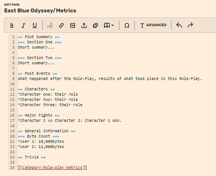Apply italic formatting
216x176 pixels.
point(23,25)
